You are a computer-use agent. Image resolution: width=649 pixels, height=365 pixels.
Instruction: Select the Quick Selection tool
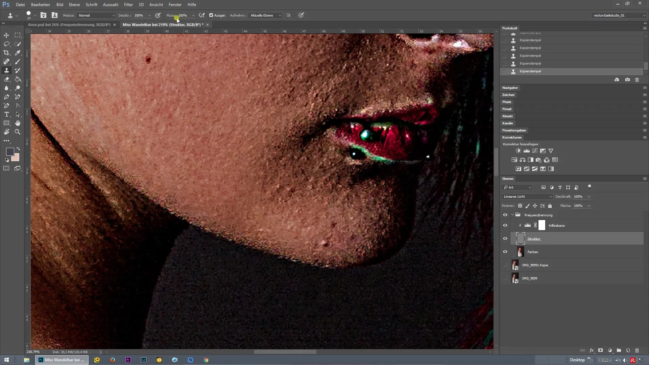tap(18, 44)
